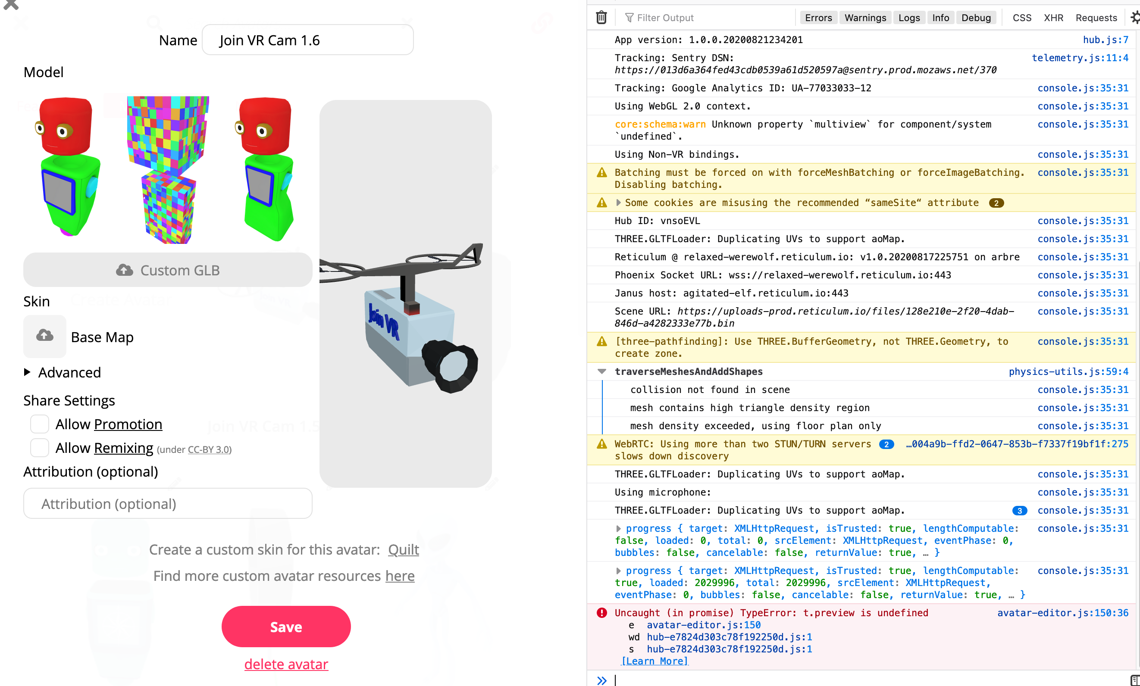Click the cloud upload icon for Base Map
This screenshot has height=686, width=1140.
[x=45, y=336]
